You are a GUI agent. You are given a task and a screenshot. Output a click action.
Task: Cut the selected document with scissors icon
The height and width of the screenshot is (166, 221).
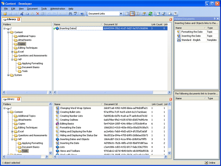(22, 14)
